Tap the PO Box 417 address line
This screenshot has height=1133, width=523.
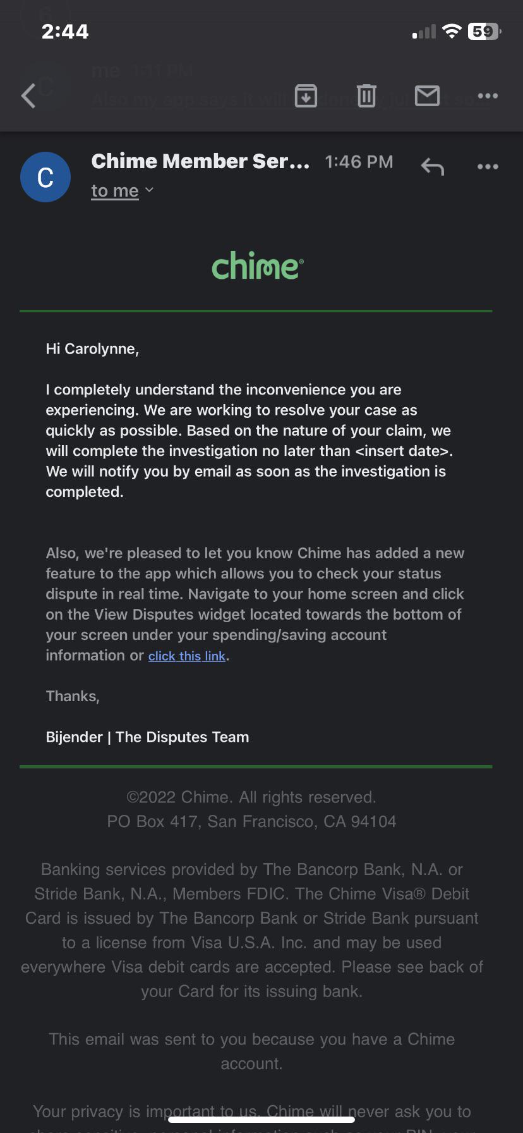click(x=251, y=821)
